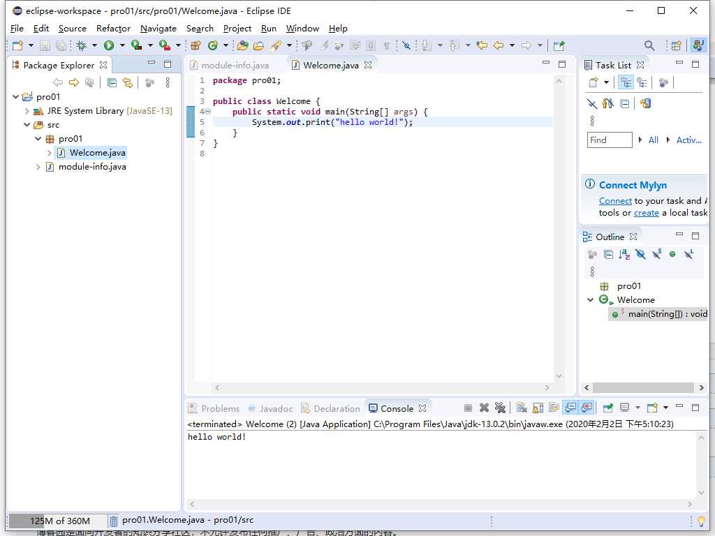This screenshot has width=715, height=536.
Task: Switch to the Problems tab
Action: point(214,408)
